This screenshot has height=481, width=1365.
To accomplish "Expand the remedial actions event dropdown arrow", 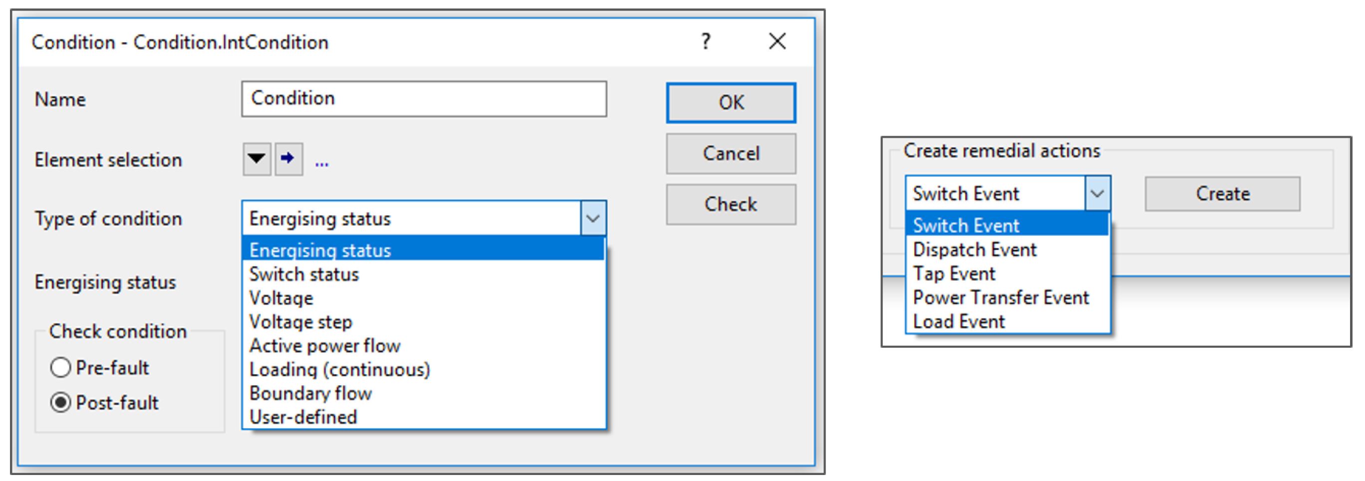I will 1097,194.
